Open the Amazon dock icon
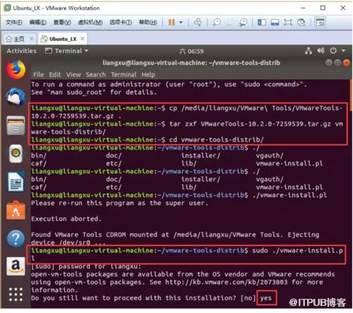 tap(16, 266)
